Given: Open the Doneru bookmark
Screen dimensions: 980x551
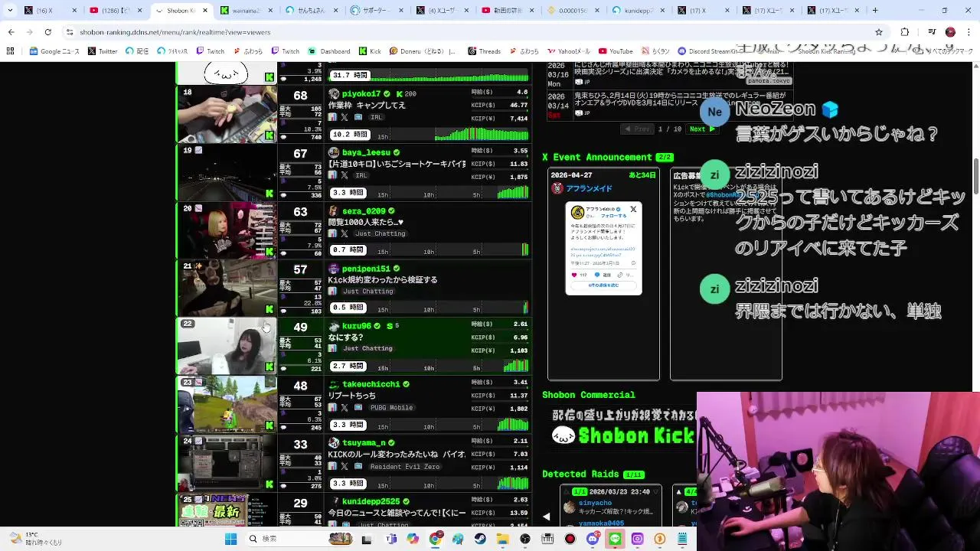Looking at the screenshot, I should [x=422, y=51].
